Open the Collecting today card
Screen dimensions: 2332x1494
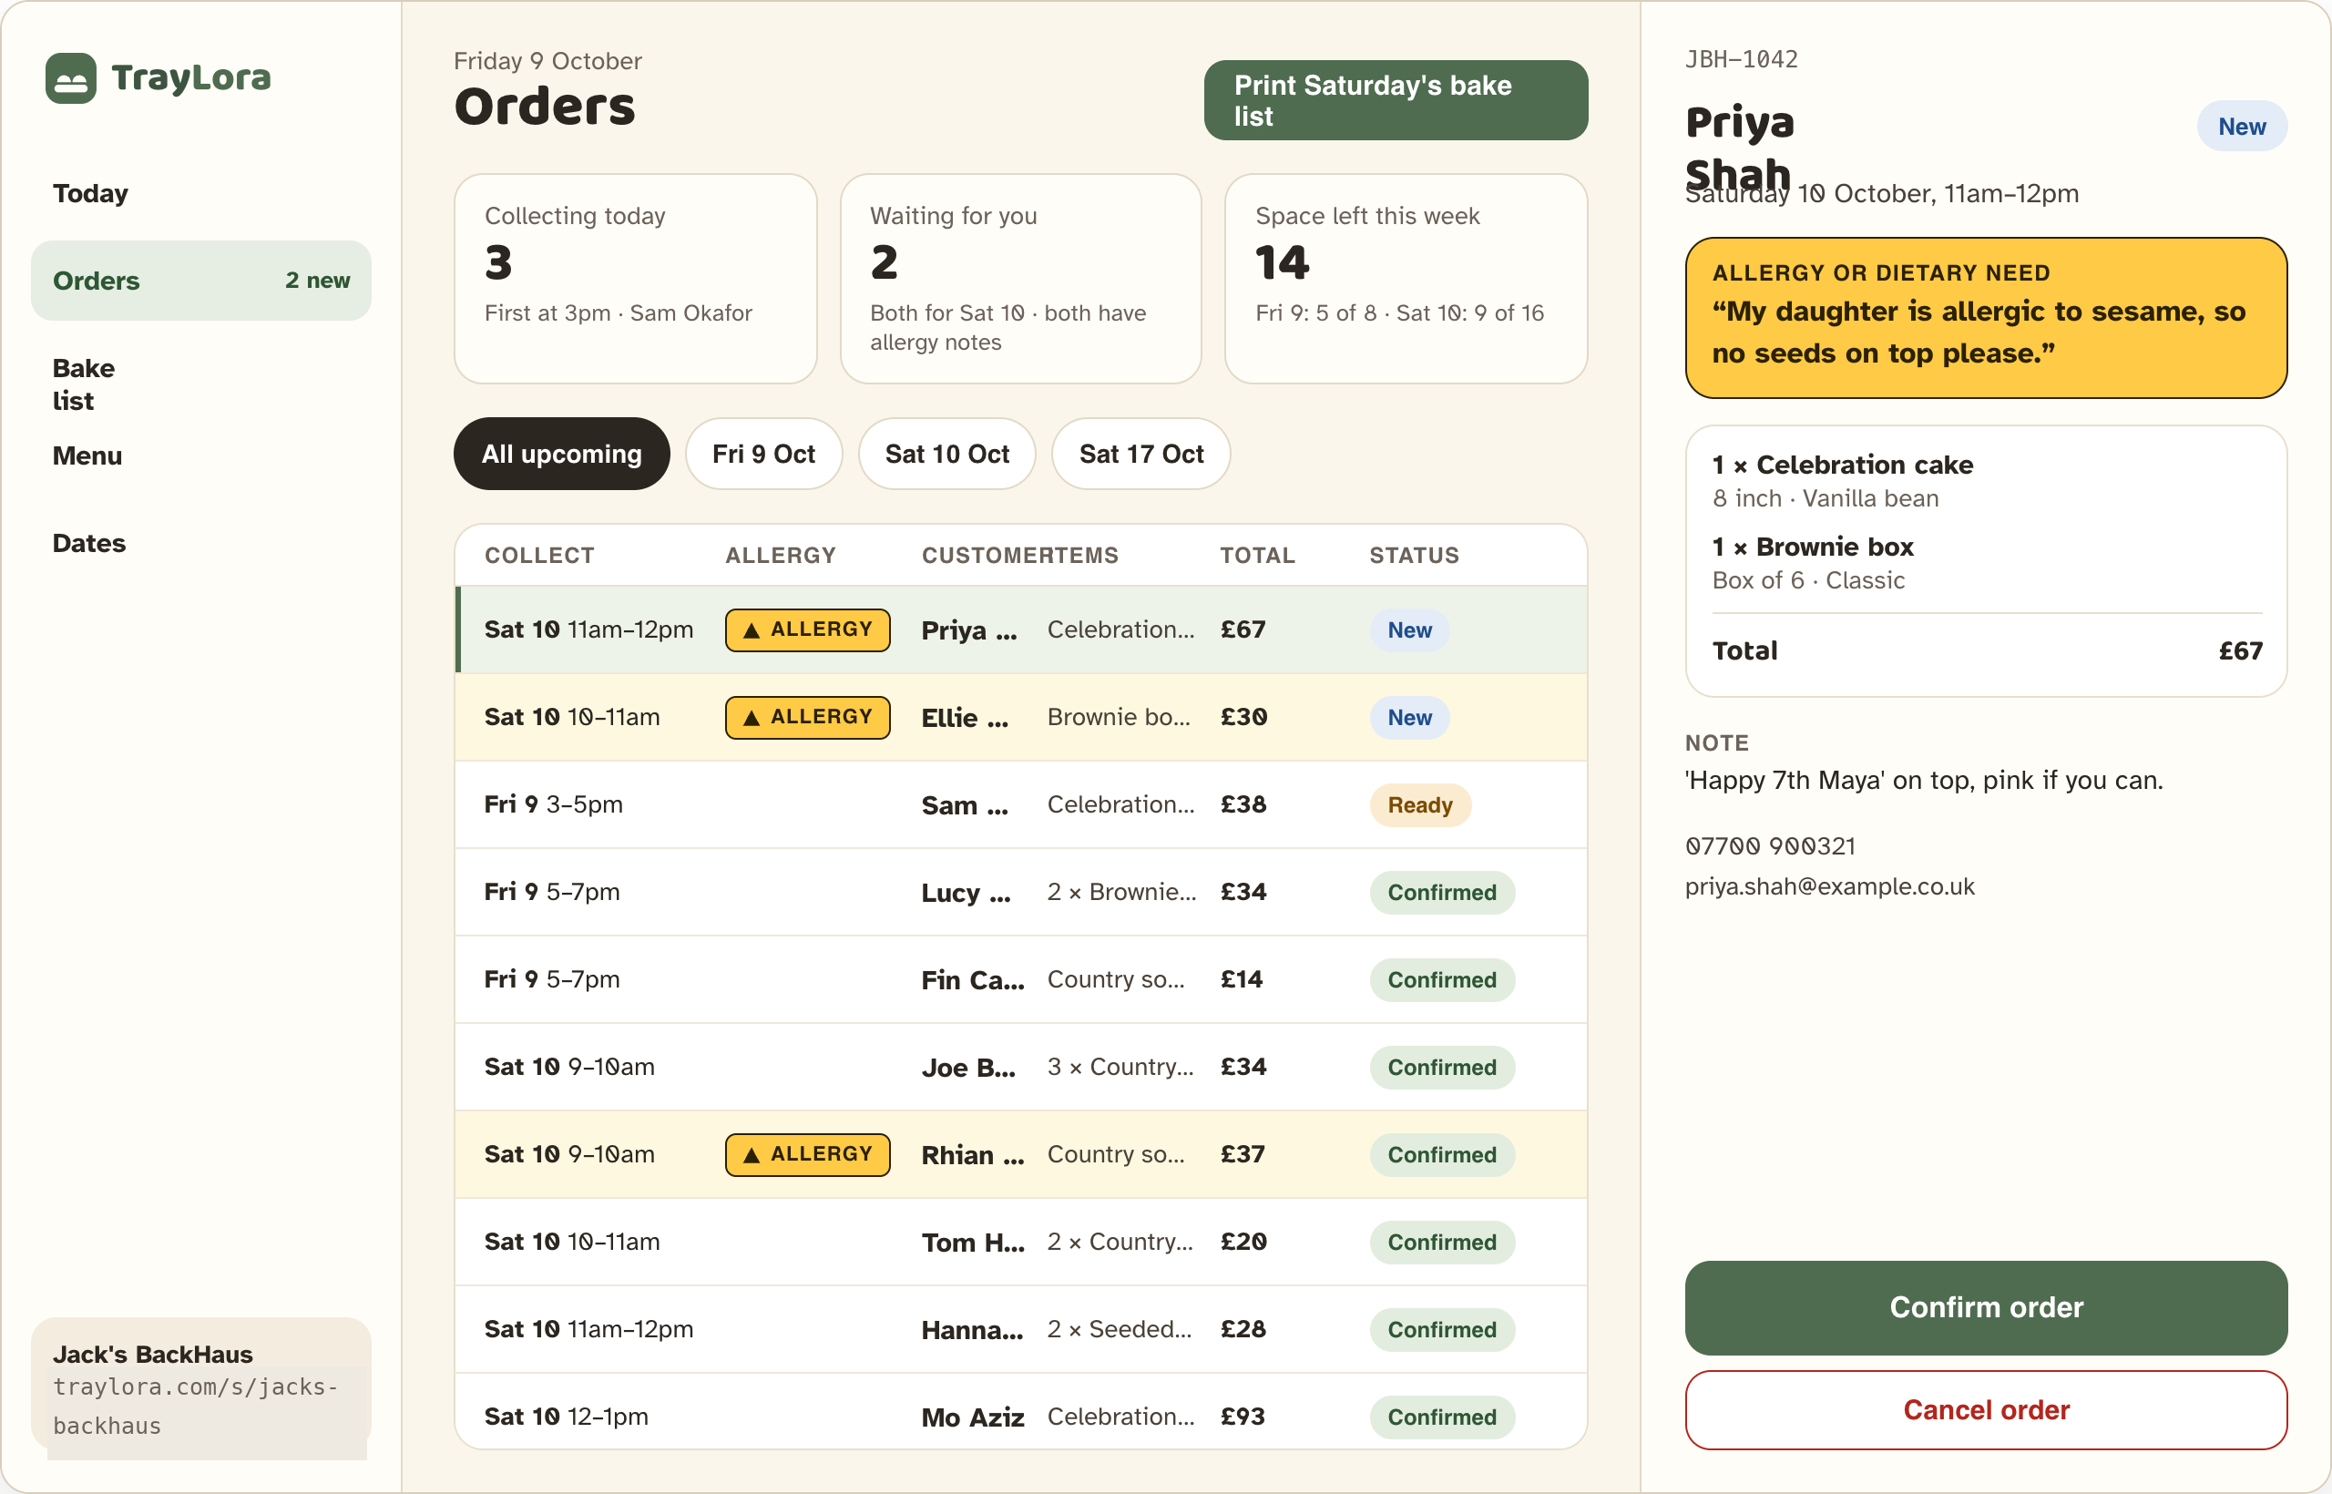[634, 279]
